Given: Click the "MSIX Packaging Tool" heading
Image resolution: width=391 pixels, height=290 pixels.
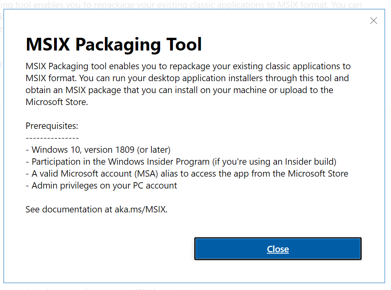Looking at the screenshot, I should pos(114,45).
